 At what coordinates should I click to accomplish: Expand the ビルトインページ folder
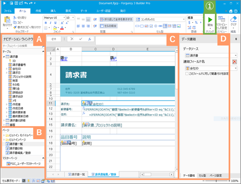pyautogui.click(x=4, y=140)
